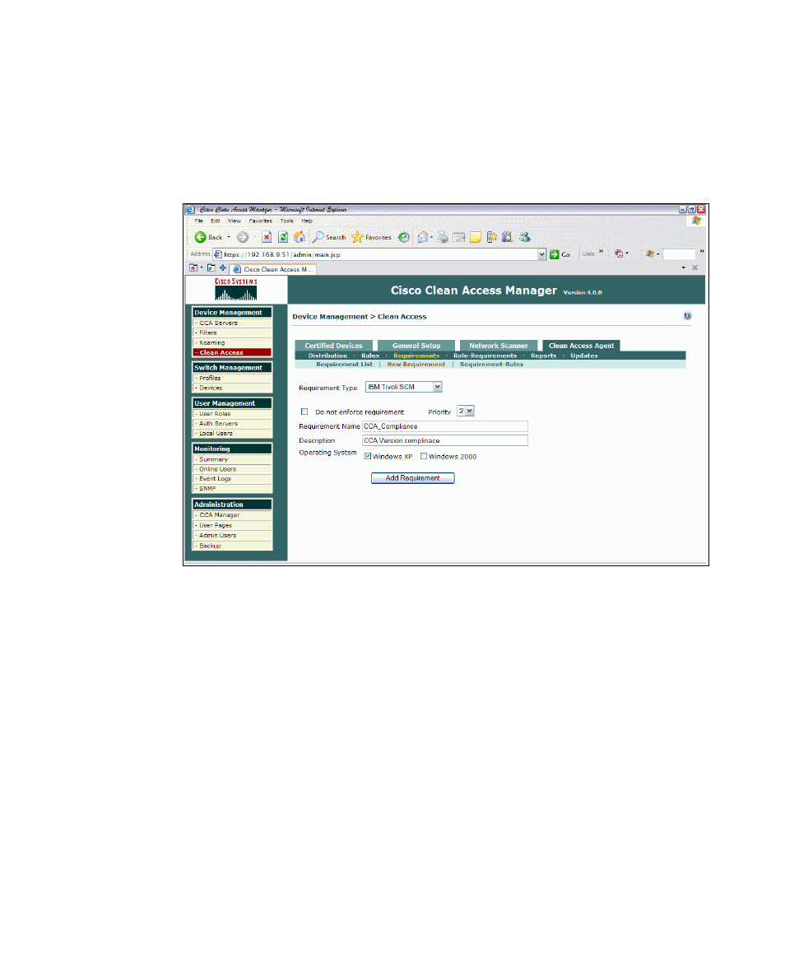The height and width of the screenshot is (958, 785).
Task: Go to the Home page icon
Action: (300, 237)
